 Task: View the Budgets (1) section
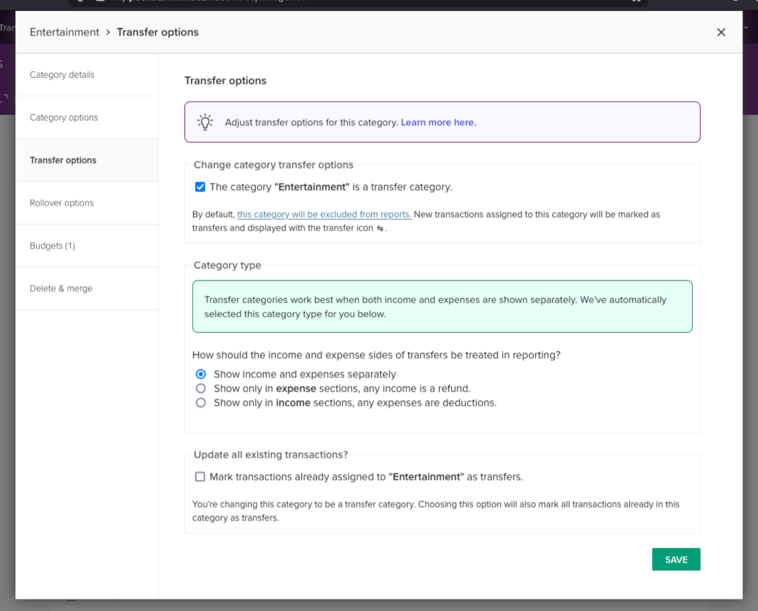52,246
